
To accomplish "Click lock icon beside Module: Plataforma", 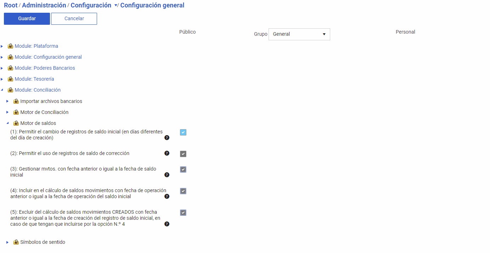I will [11, 46].
